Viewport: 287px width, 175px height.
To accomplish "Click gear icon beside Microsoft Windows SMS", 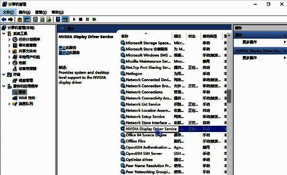I will click(x=122, y=55).
